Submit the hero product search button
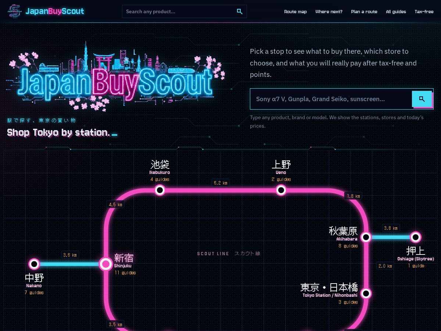Screen dimensions: 441x331 point(422,99)
